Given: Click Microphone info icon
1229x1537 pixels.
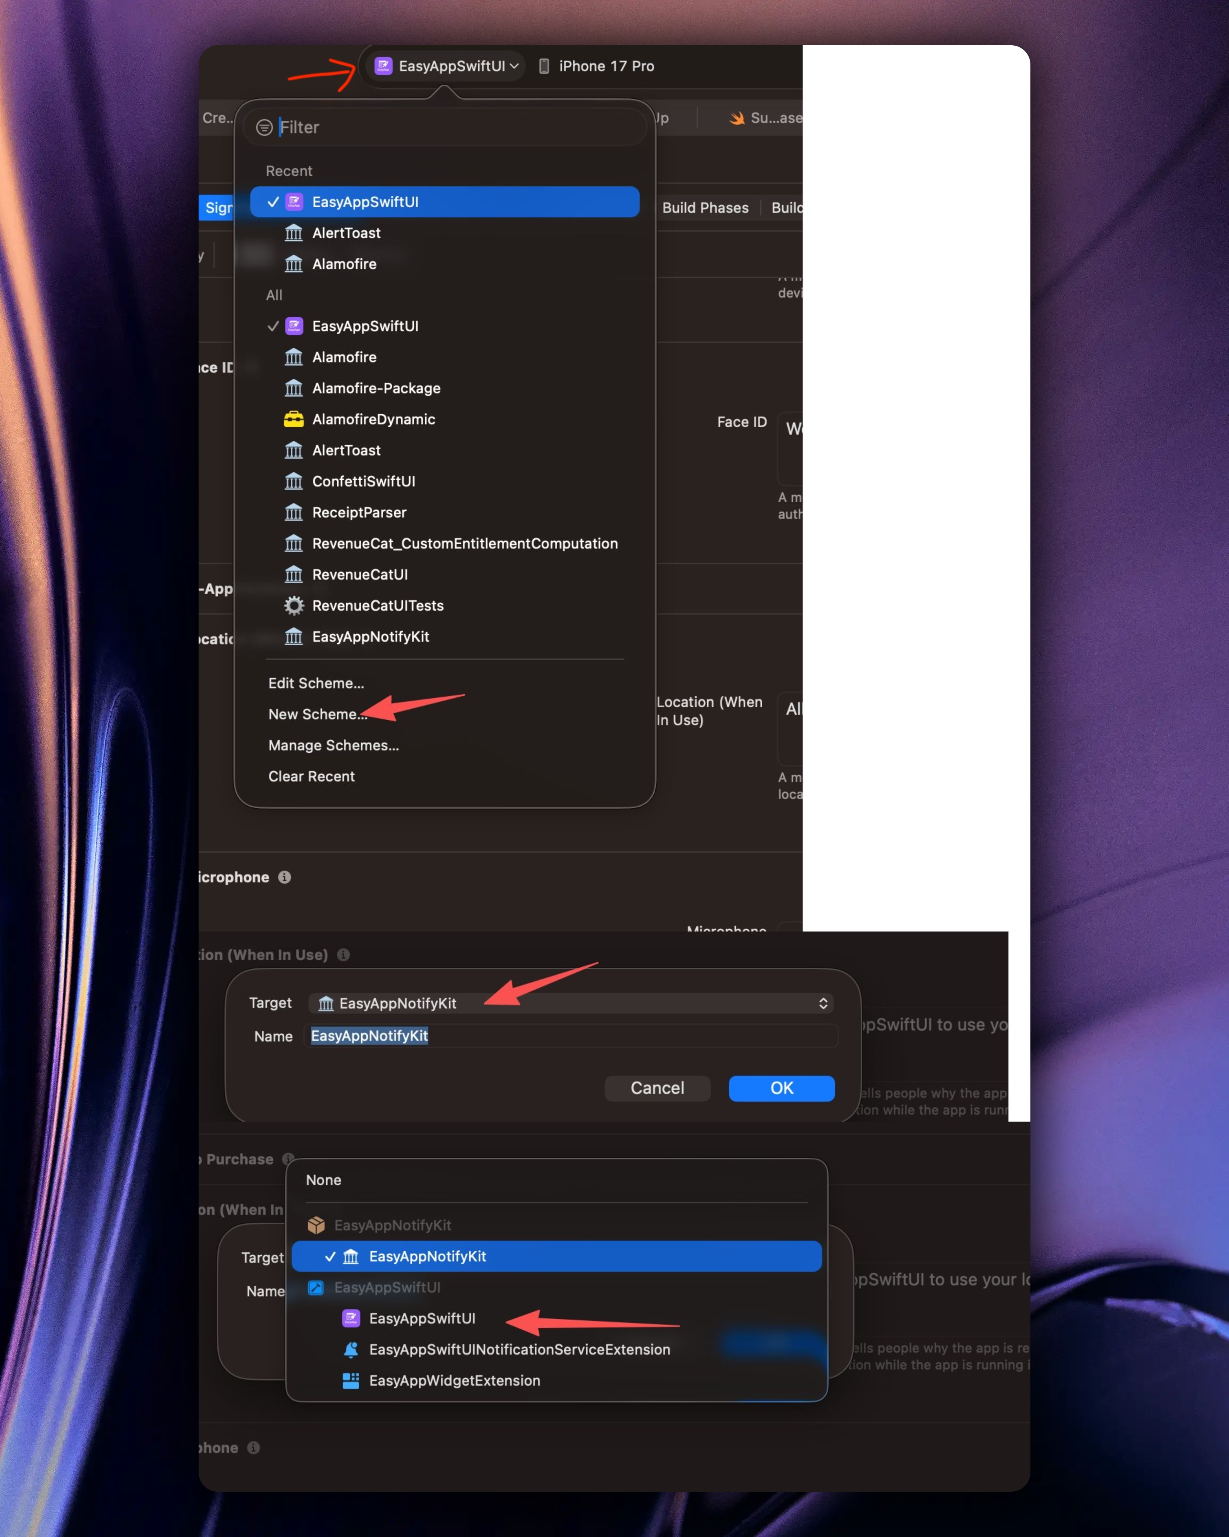Looking at the screenshot, I should click(284, 877).
